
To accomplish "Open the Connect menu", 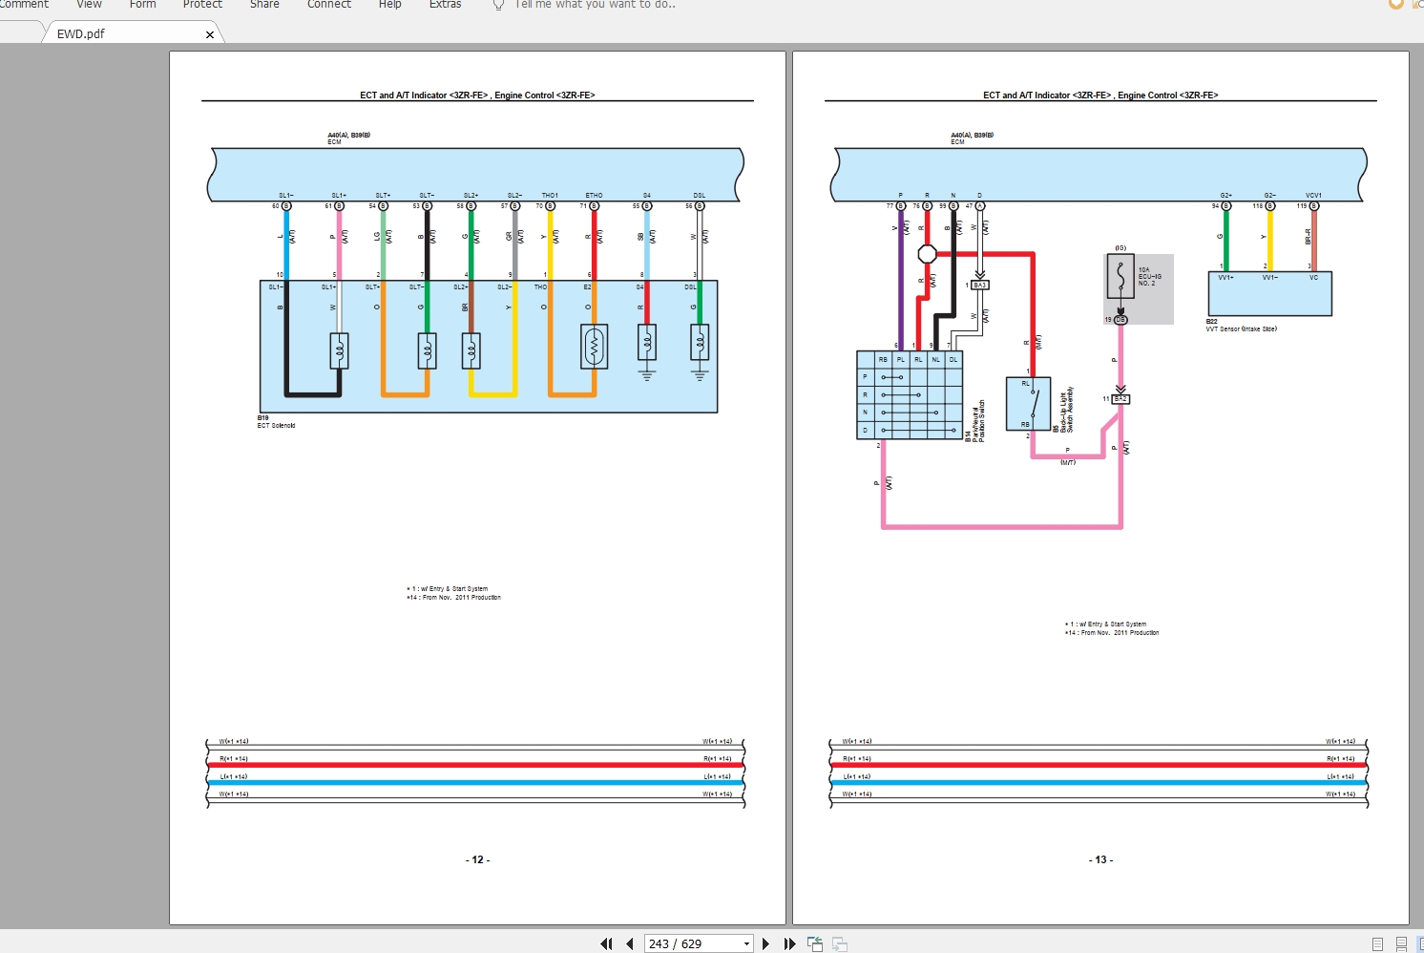I will 329,4.
